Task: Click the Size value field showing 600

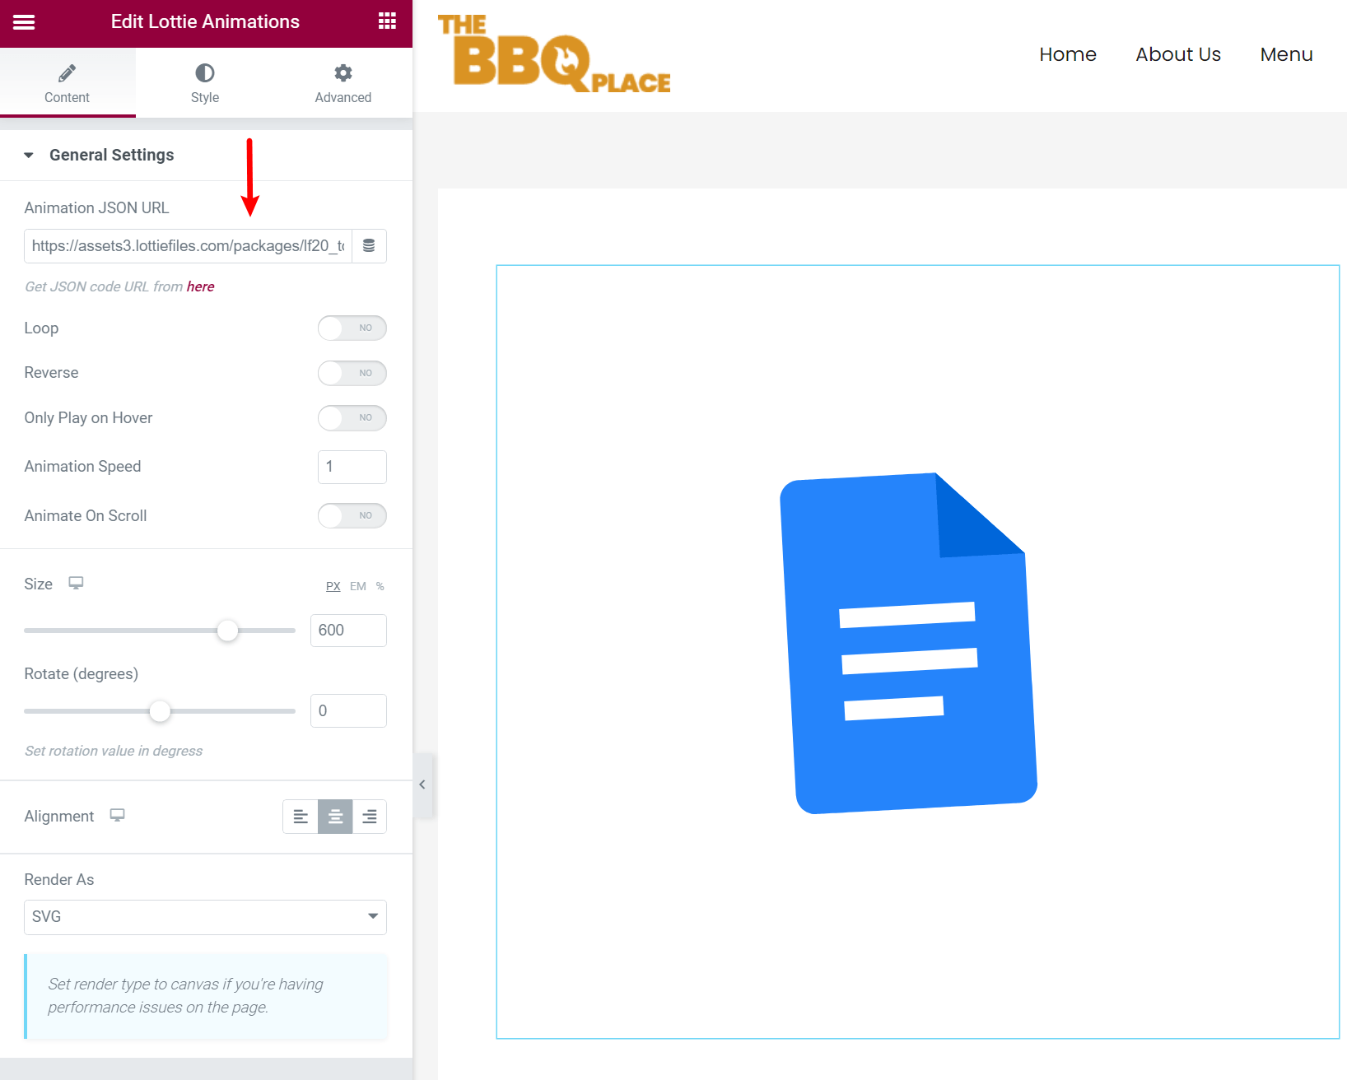Action: pyautogui.click(x=348, y=631)
